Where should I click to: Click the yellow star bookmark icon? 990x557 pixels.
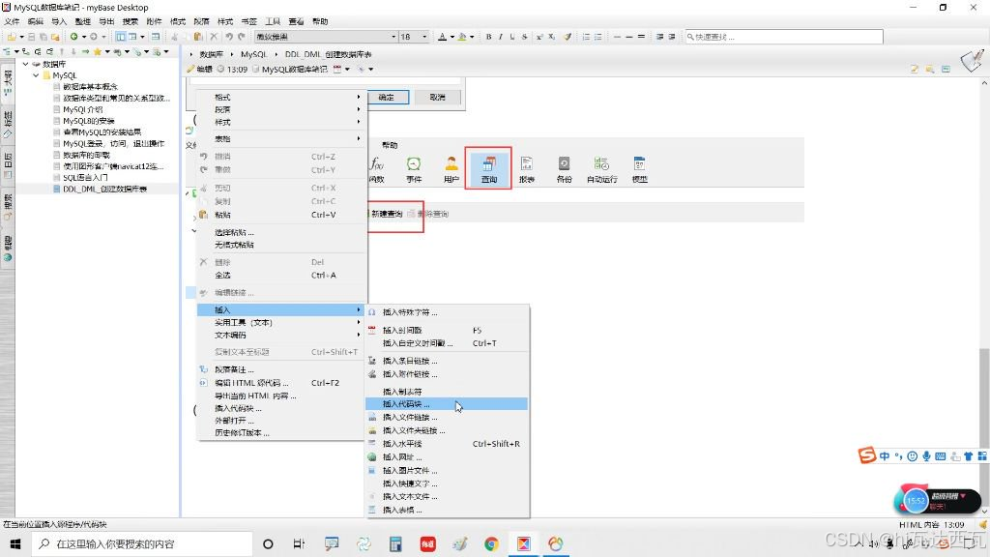tap(98, 52)
